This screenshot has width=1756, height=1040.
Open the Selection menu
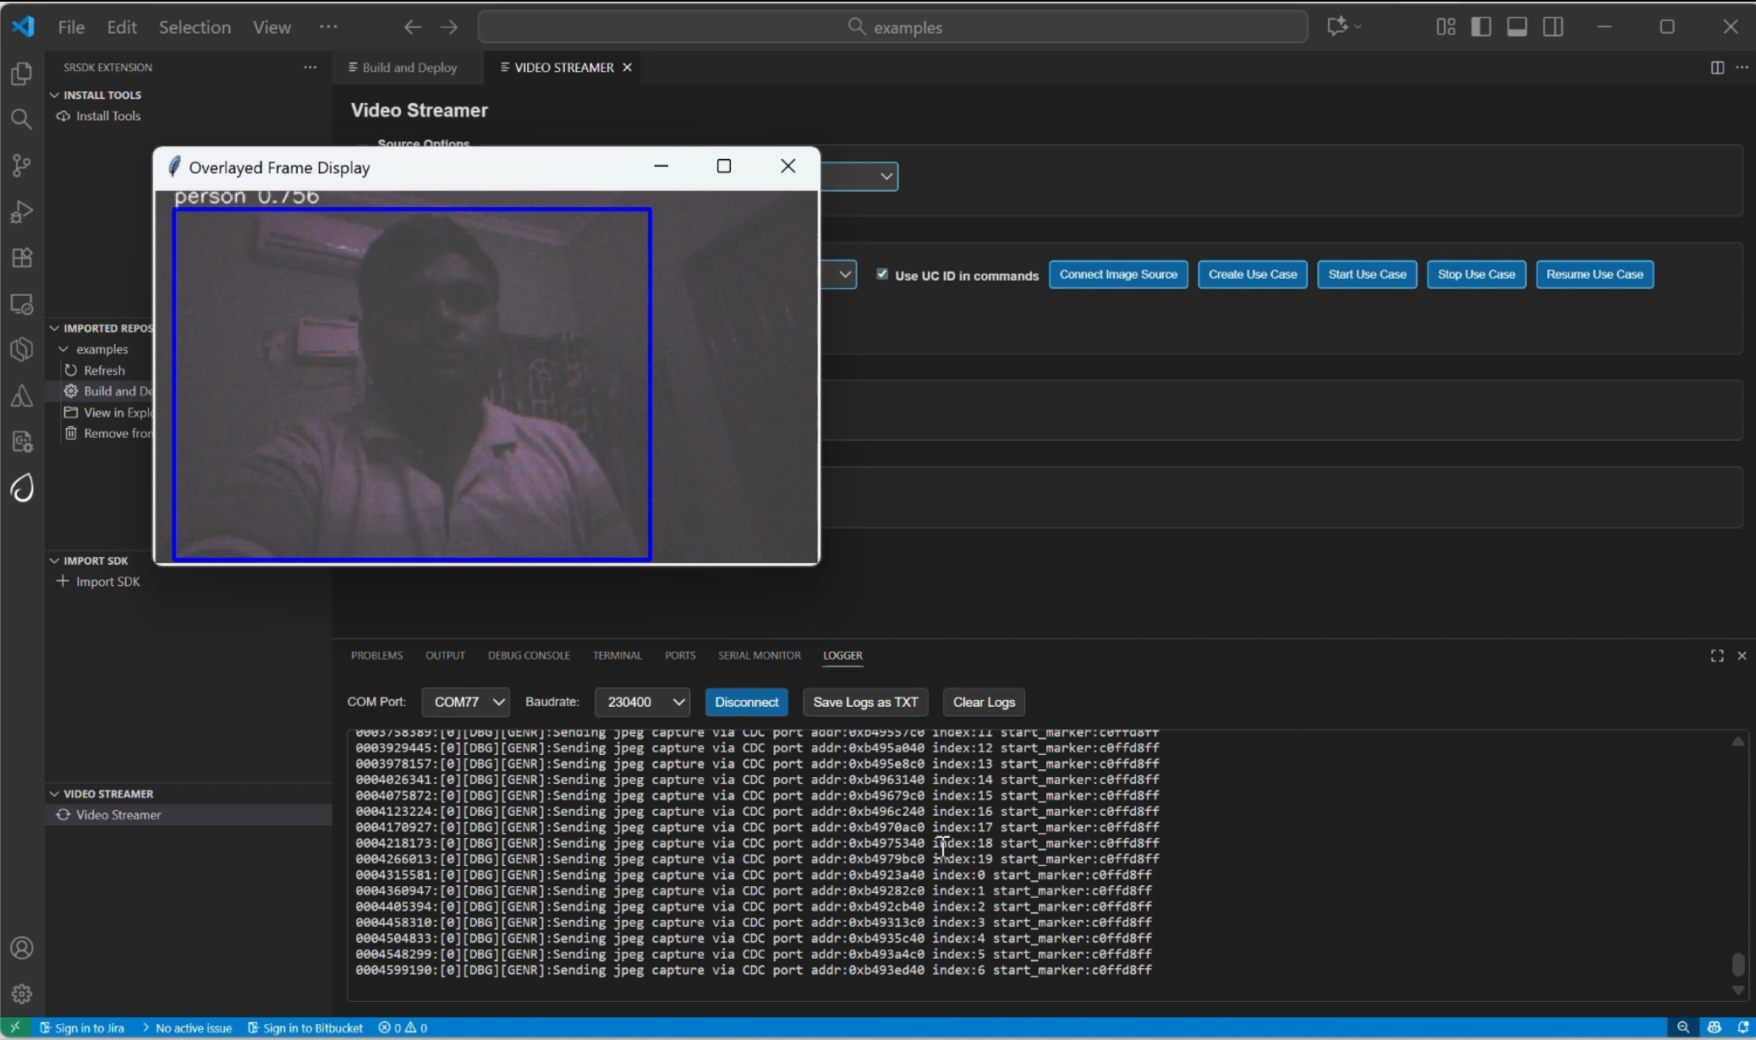(195, 27)
